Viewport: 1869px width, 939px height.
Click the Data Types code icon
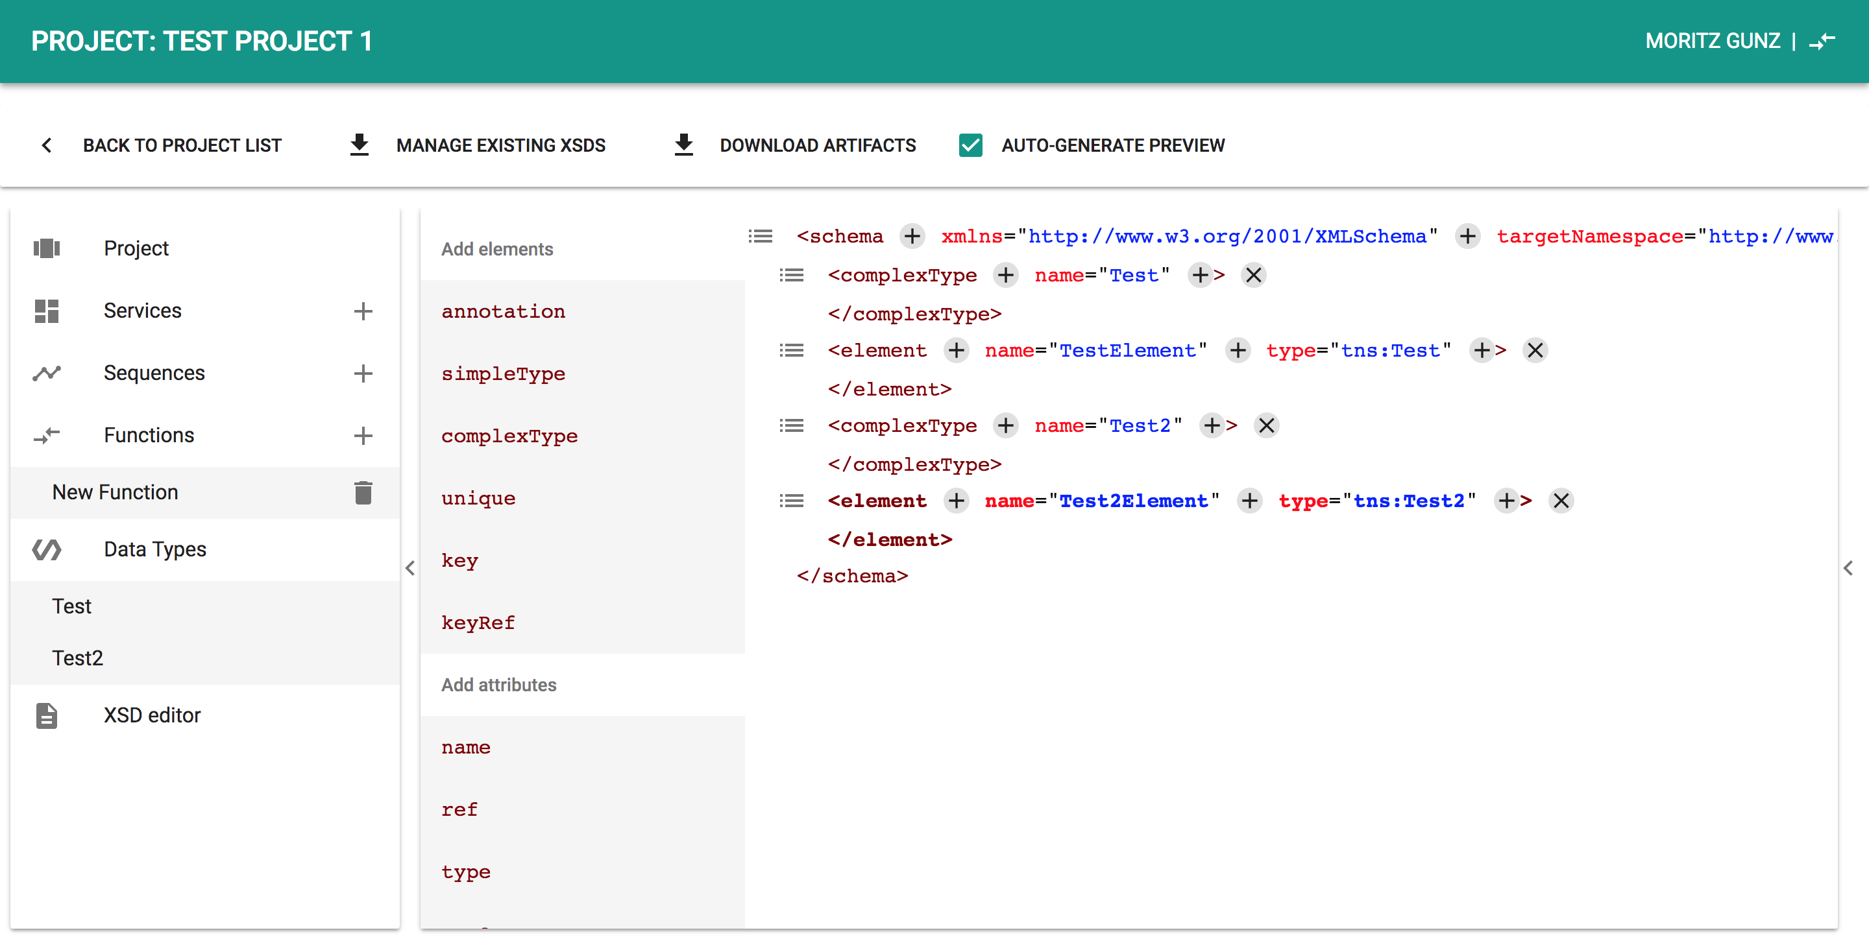47,550
